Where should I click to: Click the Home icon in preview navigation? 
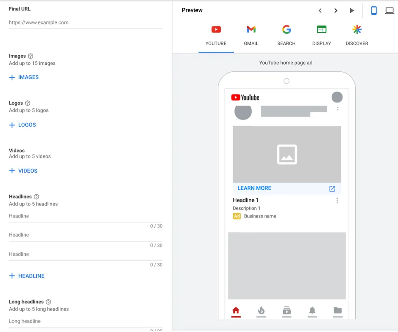(x=236, y=311)
